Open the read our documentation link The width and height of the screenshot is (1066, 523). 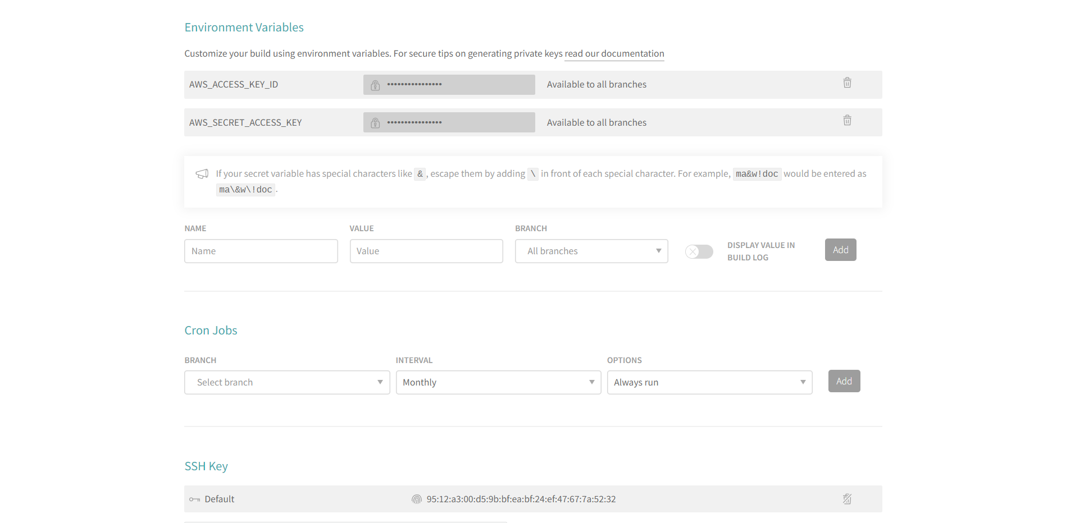tap(614, 54)
